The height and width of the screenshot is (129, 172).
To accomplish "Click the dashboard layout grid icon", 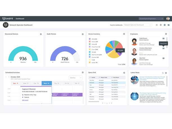I will click(x=157, y=25).
